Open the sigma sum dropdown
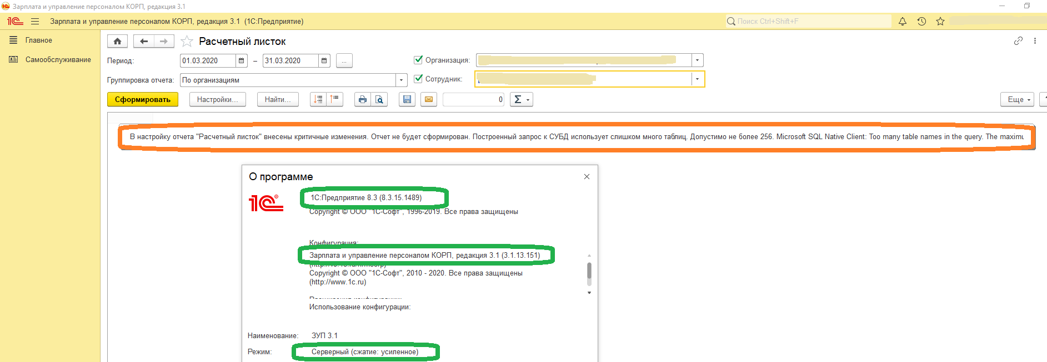 tap(521, 99)
